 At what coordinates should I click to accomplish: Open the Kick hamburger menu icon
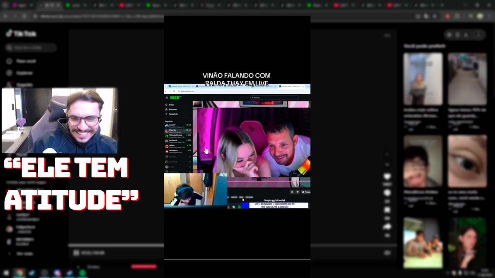[167, 98]
